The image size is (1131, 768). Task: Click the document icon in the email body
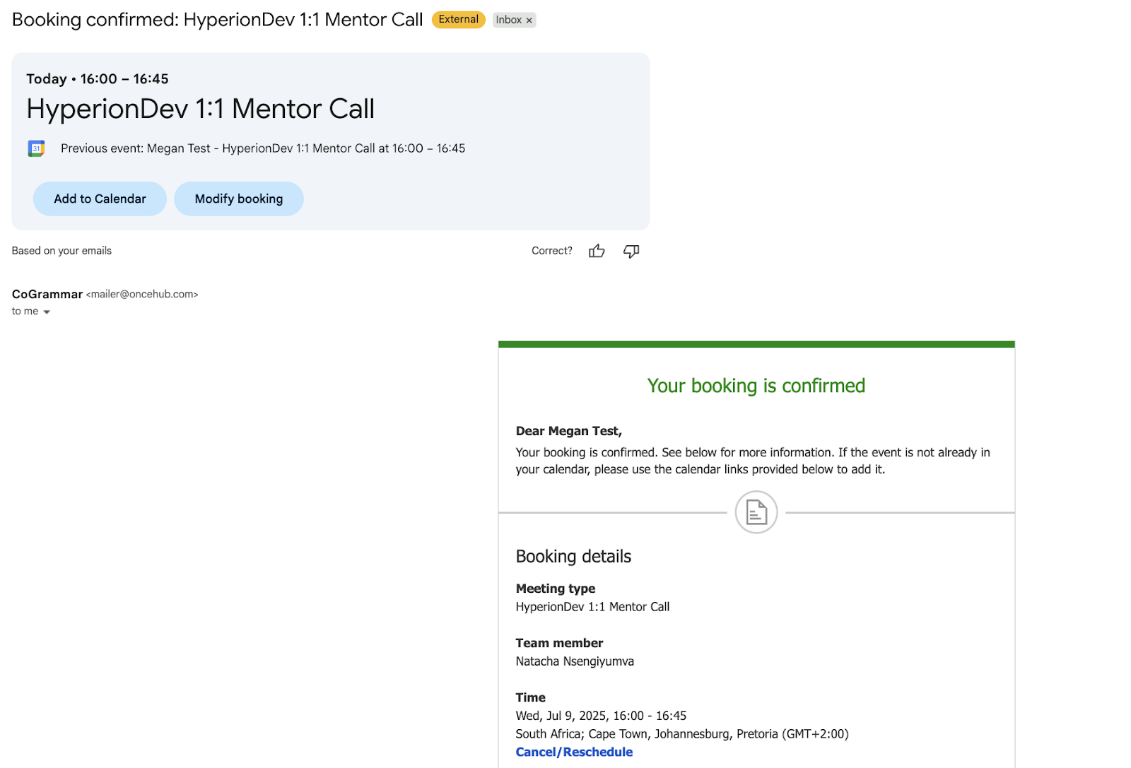tap(756, 512)
